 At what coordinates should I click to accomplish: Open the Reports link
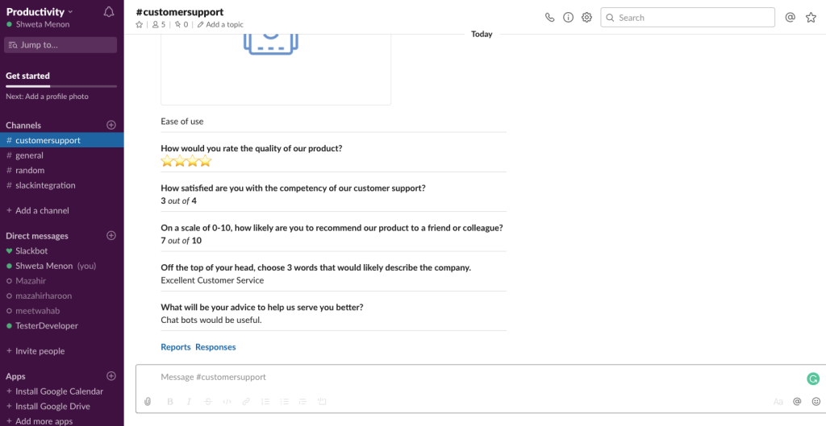click(175, 347)
